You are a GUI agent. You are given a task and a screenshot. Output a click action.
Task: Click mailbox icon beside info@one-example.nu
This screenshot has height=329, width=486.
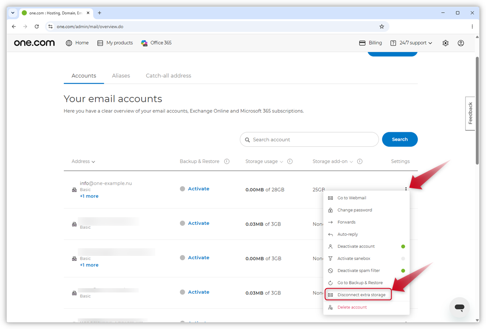point(74,190)
